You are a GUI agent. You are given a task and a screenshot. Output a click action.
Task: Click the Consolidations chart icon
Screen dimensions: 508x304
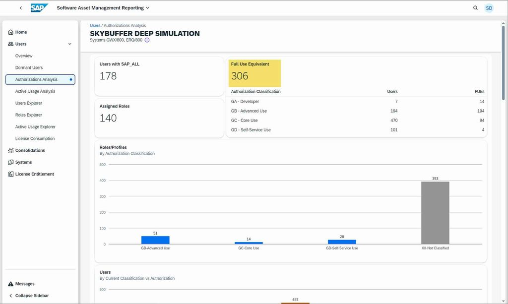(11, 150)
